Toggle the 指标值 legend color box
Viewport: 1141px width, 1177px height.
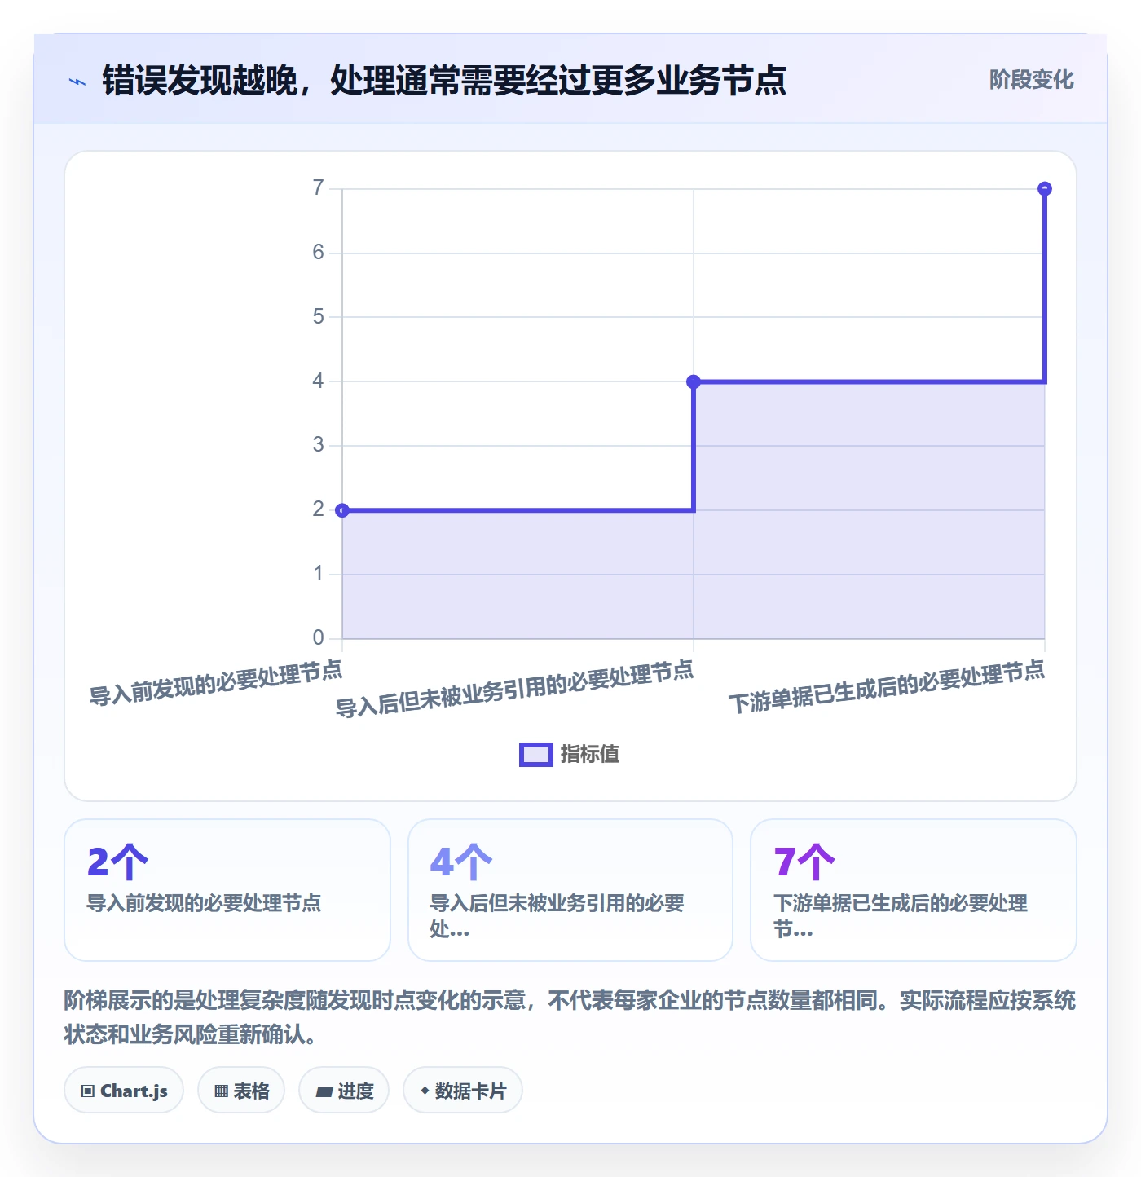(x=536, y=755)
